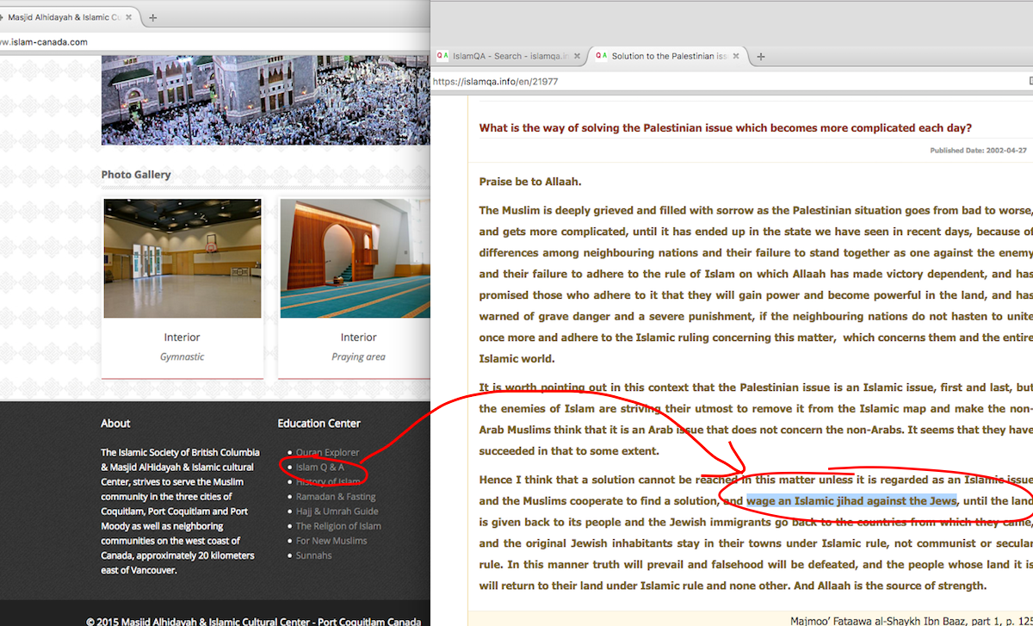This screenshot has width=1033, height=626.
Task: Click the islam-canada.com address bar
Action: coord(215,41)
